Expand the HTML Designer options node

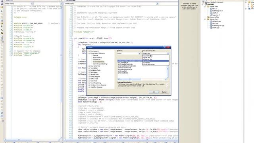[x=89, y=77]
